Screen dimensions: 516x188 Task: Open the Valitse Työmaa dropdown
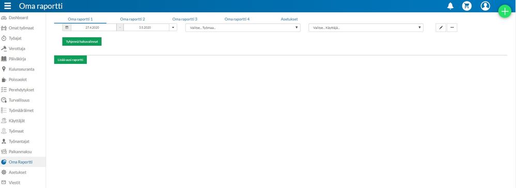[243, 28]
